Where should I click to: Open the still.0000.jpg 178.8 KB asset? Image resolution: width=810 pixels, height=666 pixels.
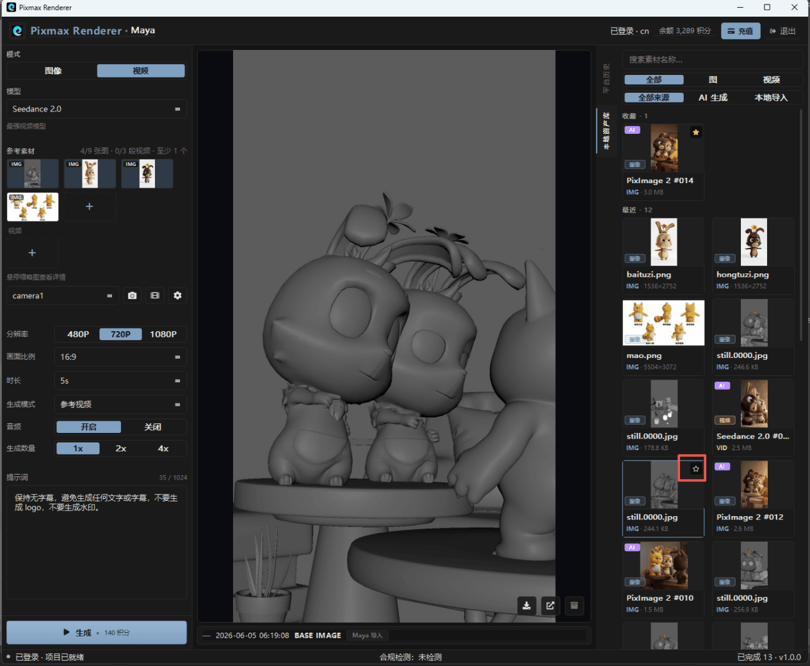[x=663, y=417]
